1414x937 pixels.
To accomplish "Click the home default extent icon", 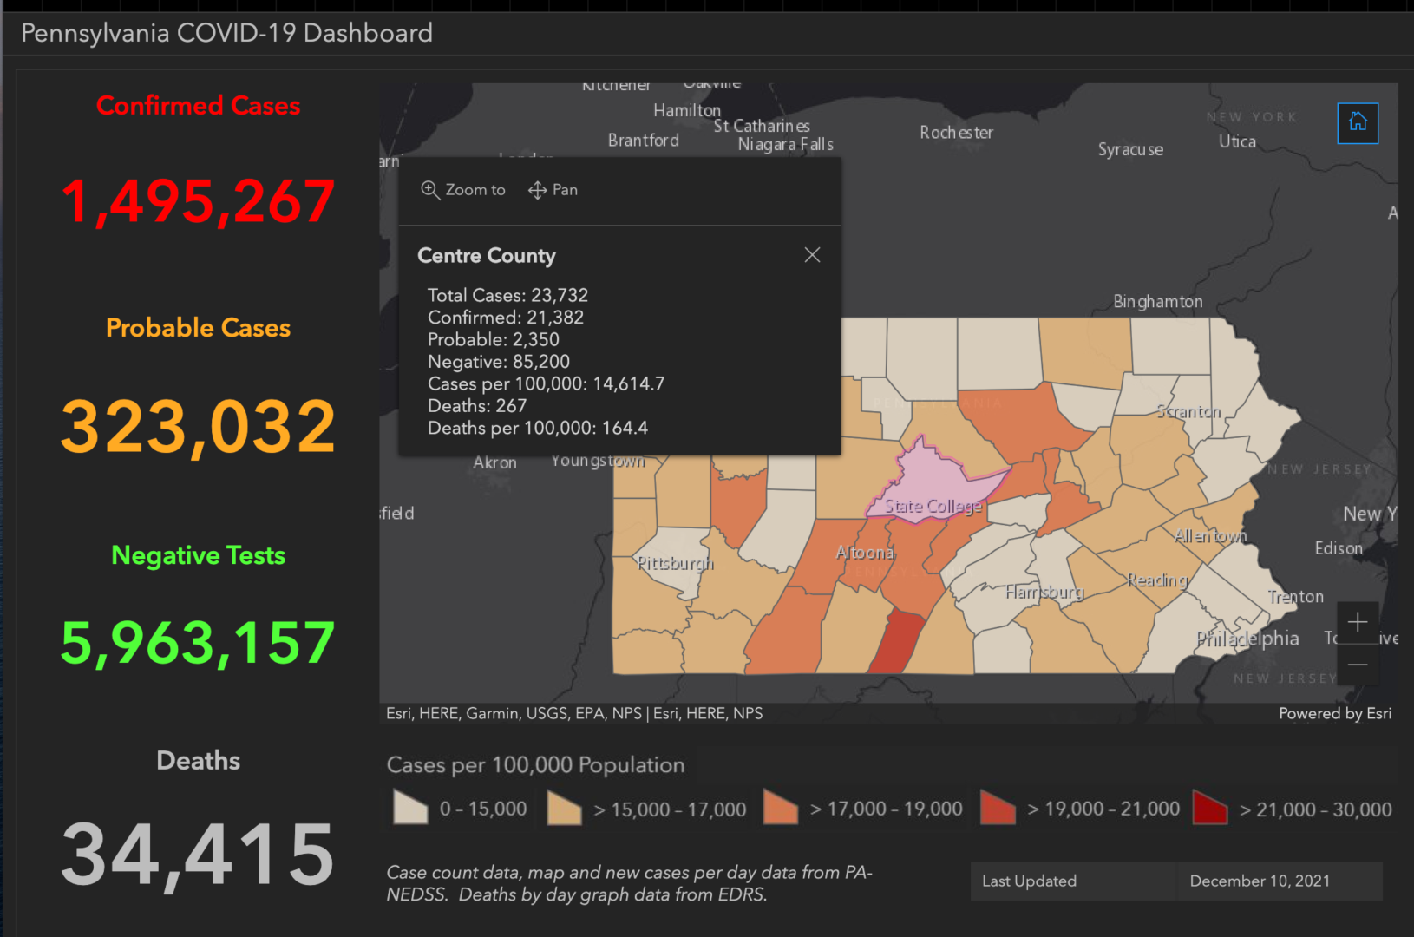I will [1358, 123].
